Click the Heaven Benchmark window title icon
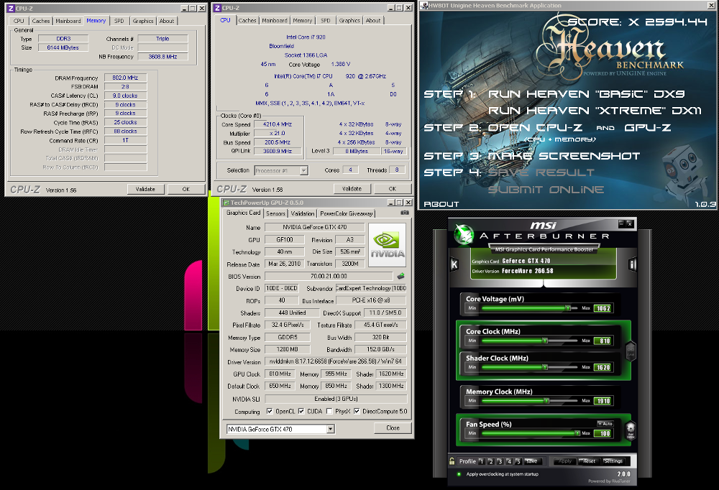Screen dimensions: 719x490 425,6
